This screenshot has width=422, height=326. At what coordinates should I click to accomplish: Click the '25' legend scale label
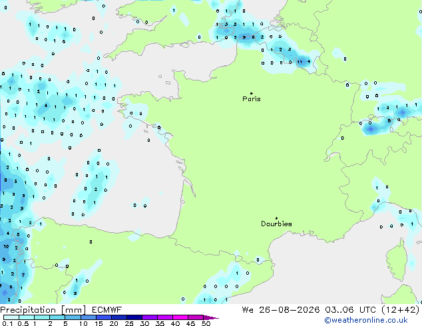pyautogui.click(x=129, y=323)
